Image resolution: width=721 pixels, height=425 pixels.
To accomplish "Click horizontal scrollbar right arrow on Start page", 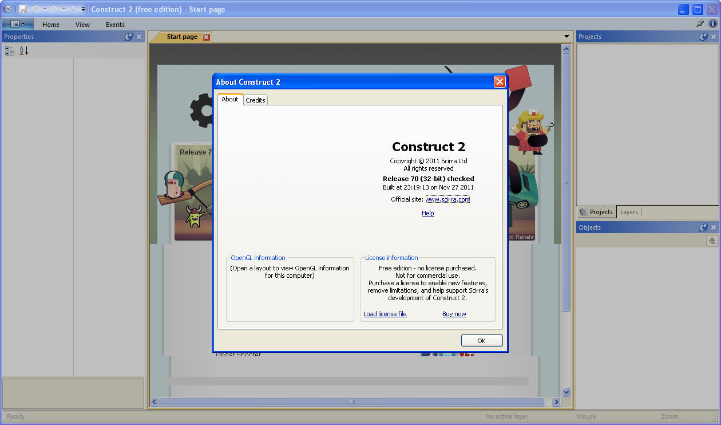I will (556, 402).
